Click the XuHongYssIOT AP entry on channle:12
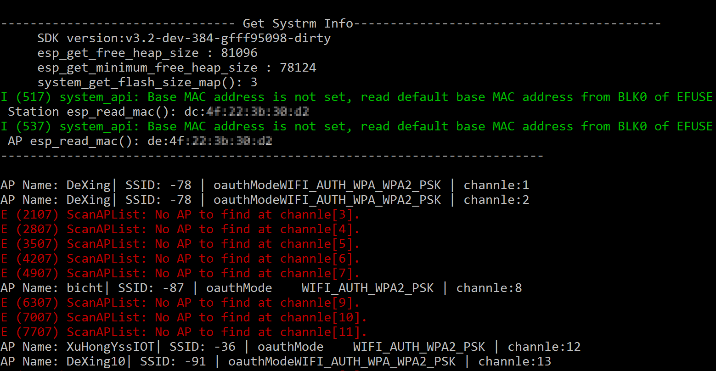This screenshot has width=716, height=371. tap(291, 347)
